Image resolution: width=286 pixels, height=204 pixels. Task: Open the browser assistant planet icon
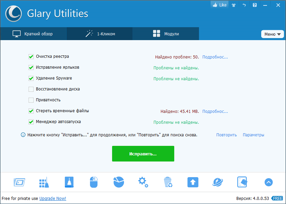click(218, 182)
